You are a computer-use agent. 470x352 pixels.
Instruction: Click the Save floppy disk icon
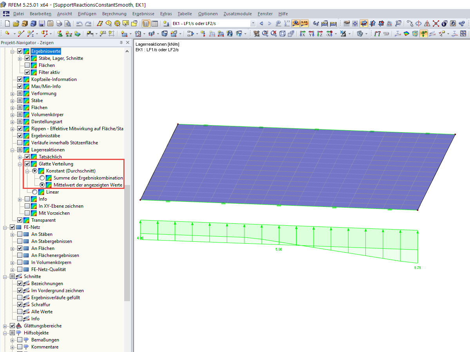tap(42, 23)
